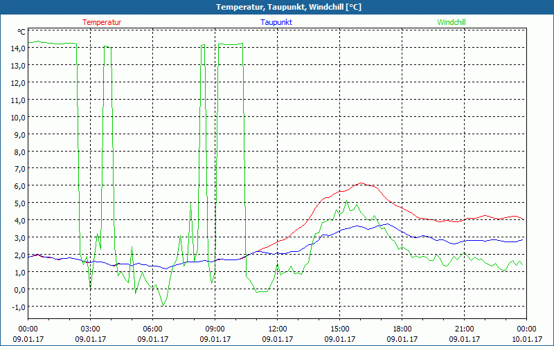The height and width of the screenshot is (346, 554).
Task: Click the 8,0 y-axis value
Action: click(x=20, y=152)
